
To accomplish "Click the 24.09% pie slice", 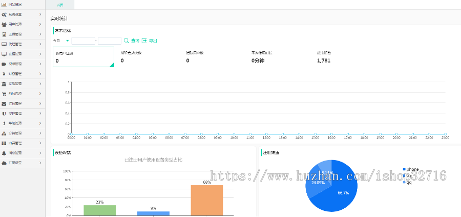I will (316, 182).
